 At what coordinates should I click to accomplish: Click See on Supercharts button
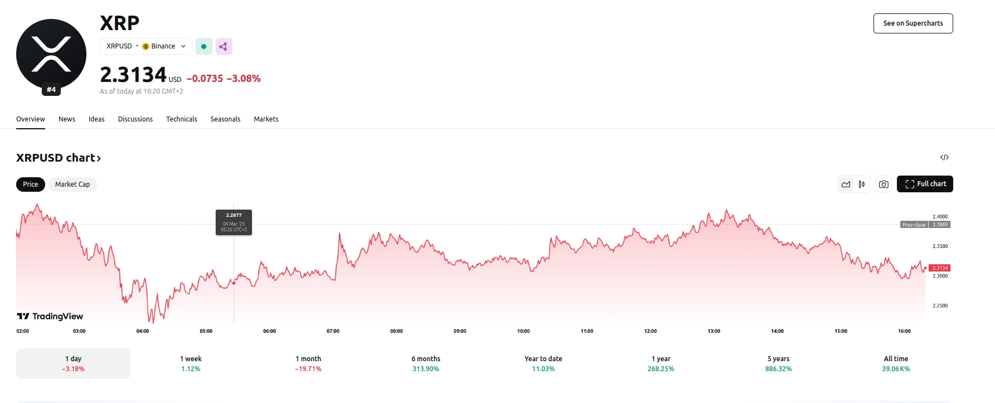pos(913,23)
